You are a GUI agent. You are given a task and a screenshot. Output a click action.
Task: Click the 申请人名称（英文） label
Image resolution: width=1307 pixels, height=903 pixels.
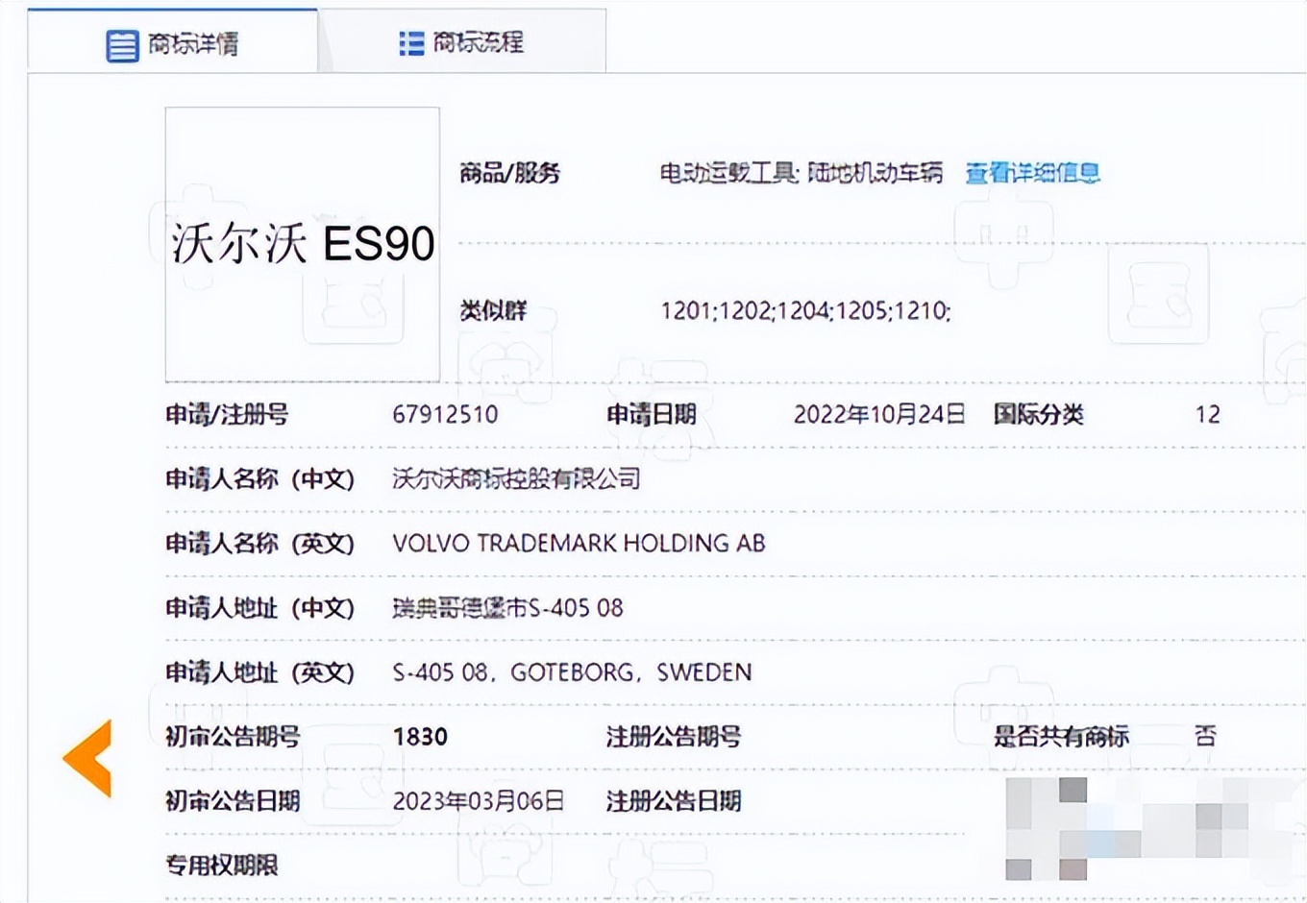click(259, 544)
